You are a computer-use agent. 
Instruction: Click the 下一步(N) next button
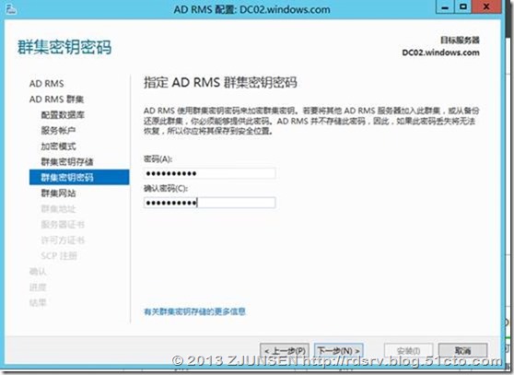coord(339,350)
